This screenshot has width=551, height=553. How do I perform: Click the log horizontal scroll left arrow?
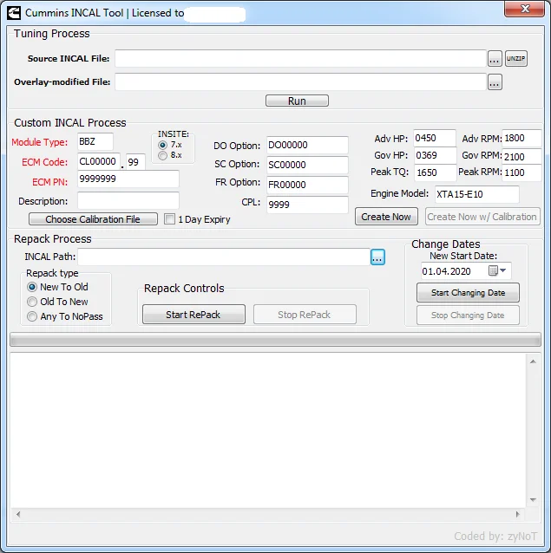[18, 514]
